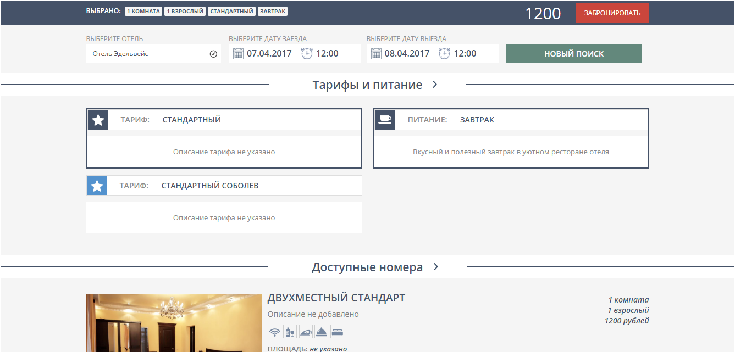Image resolution: width=735 pixels, height=352 pixels.
Task: Open the Двухместный стандарт room photo
Action: click(x=174, y=323)
